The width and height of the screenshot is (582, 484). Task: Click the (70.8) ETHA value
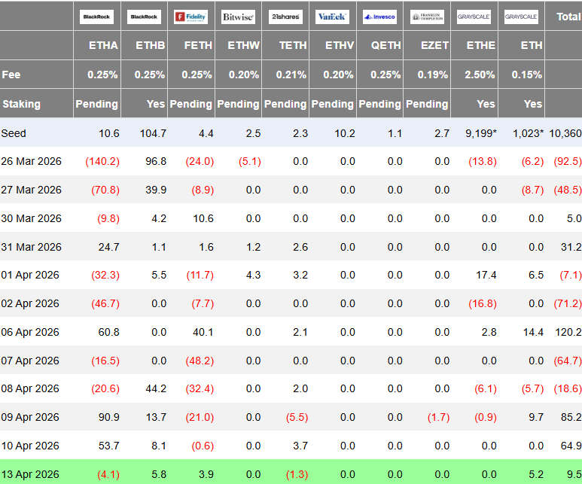point(105,190)
